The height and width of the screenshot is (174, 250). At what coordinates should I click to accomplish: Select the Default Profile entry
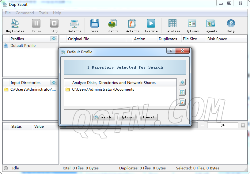[23, 46]
